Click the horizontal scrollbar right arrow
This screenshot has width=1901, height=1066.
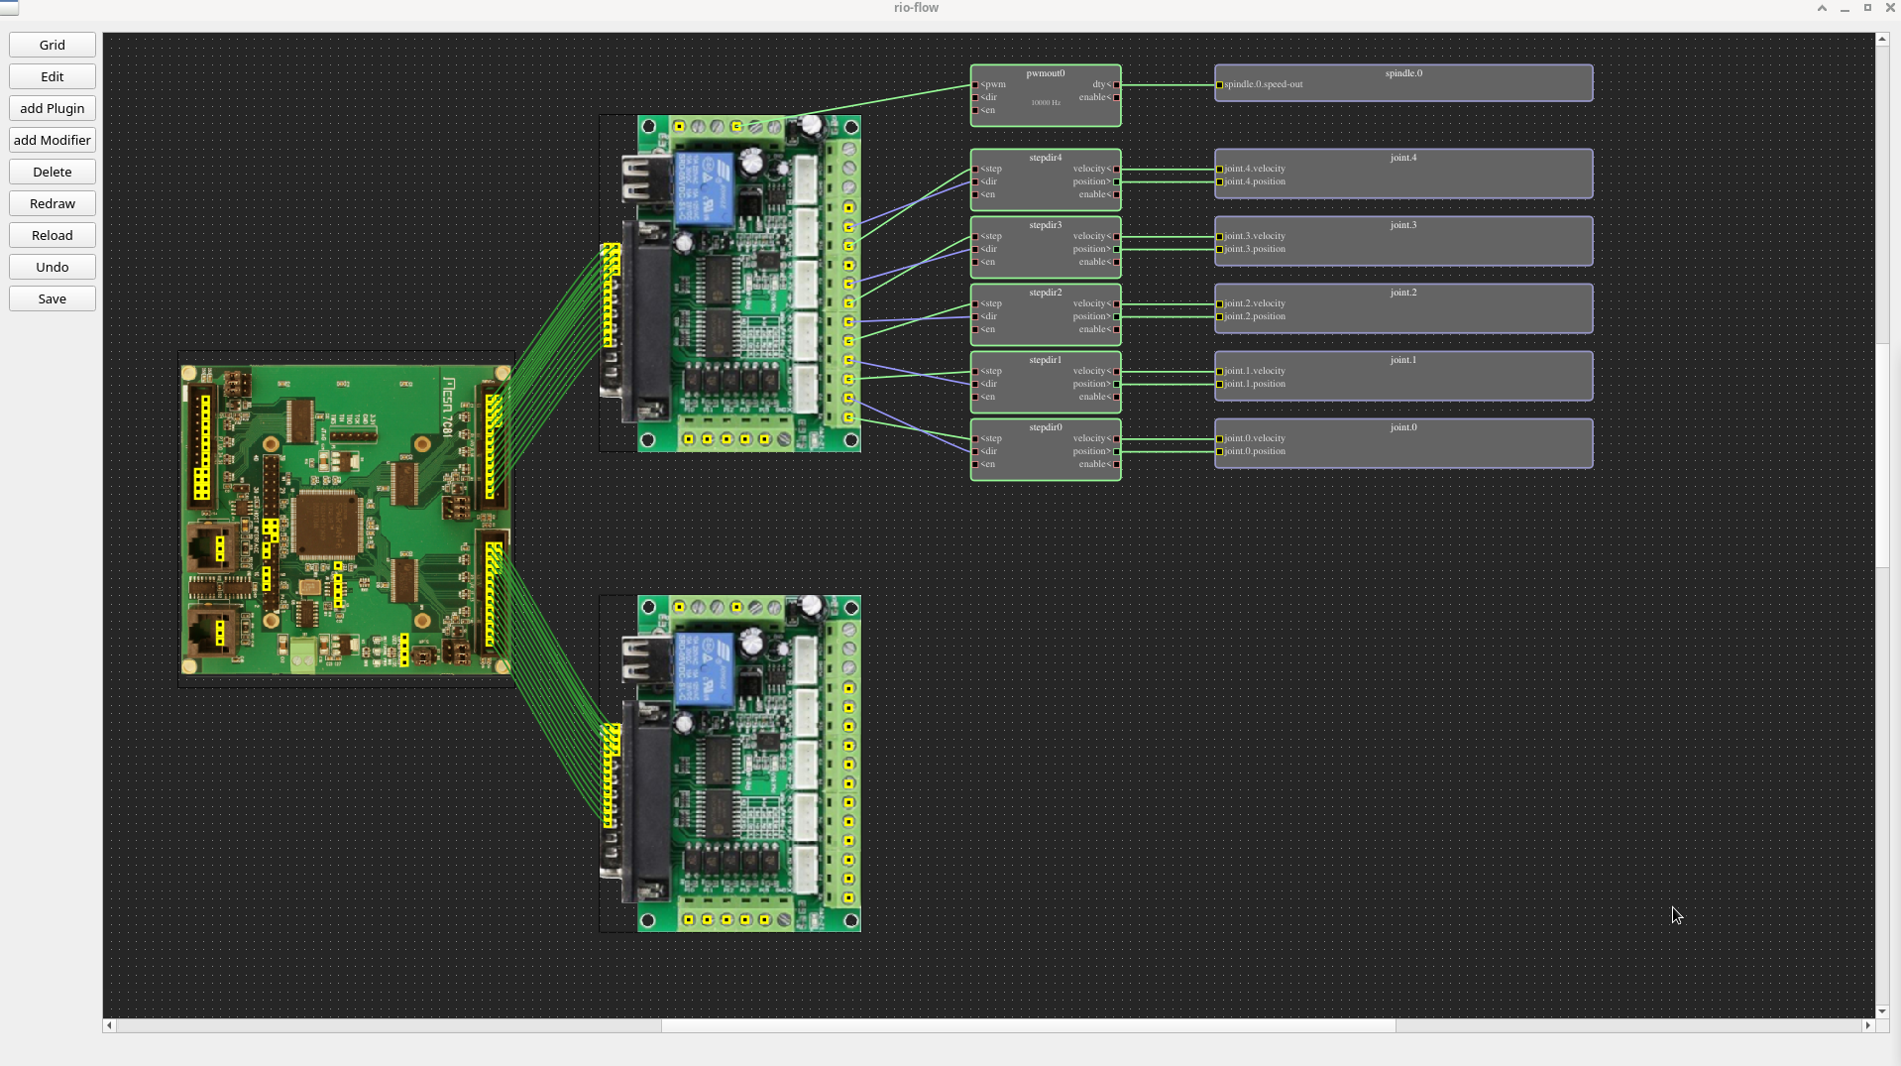1867,1025
